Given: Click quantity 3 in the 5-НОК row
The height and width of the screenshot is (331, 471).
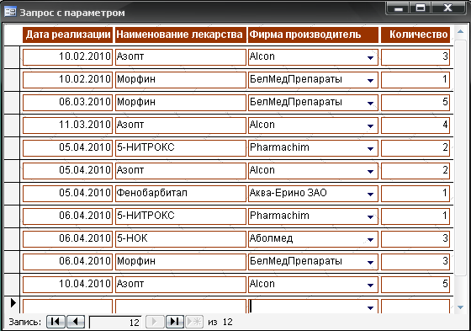Looking at the screenshot, I should point(415,238).
